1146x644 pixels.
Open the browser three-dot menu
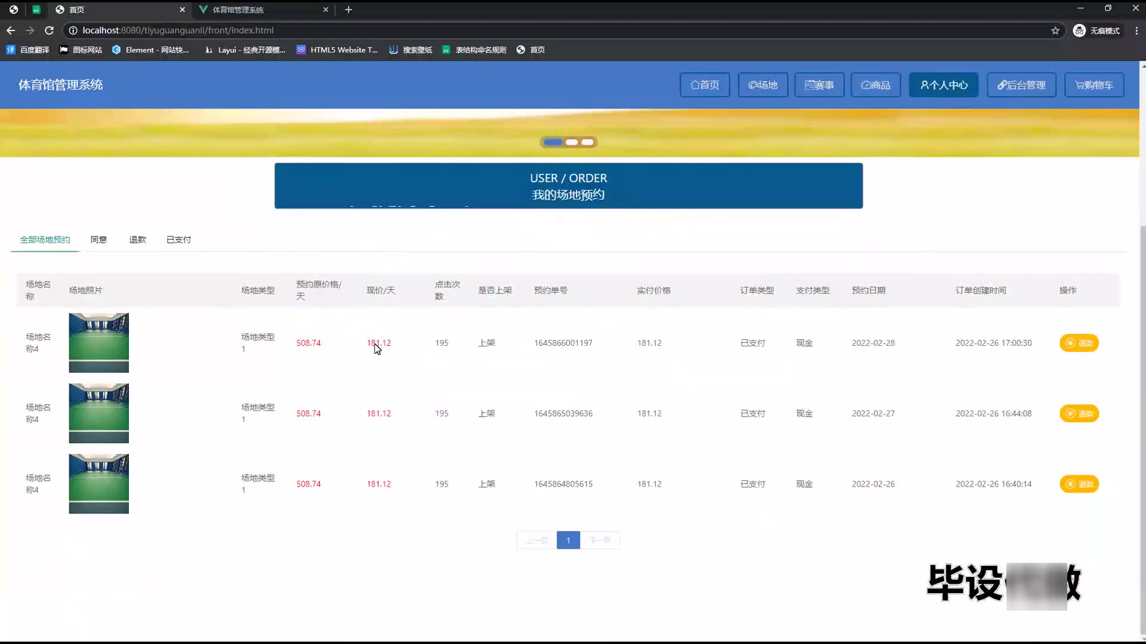click(1136, 30)
